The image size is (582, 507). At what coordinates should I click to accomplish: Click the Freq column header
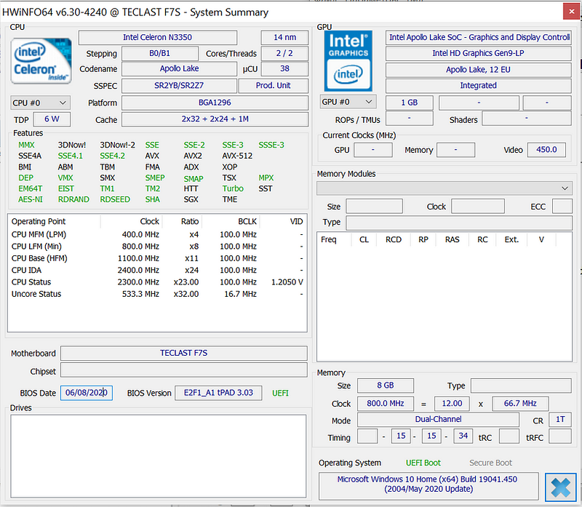click(x=329, y=239)
